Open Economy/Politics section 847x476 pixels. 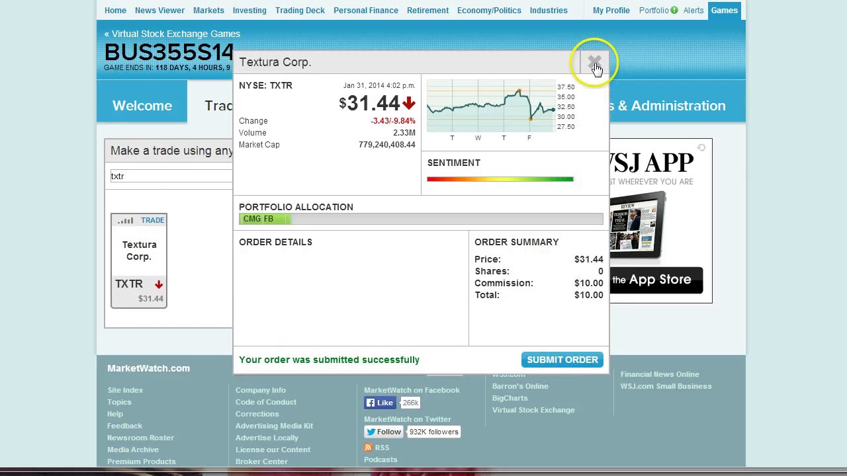pyautogui.click(x=489, y=11)
